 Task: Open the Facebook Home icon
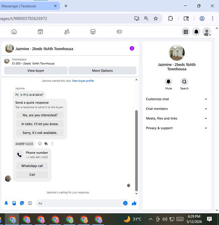14,31
